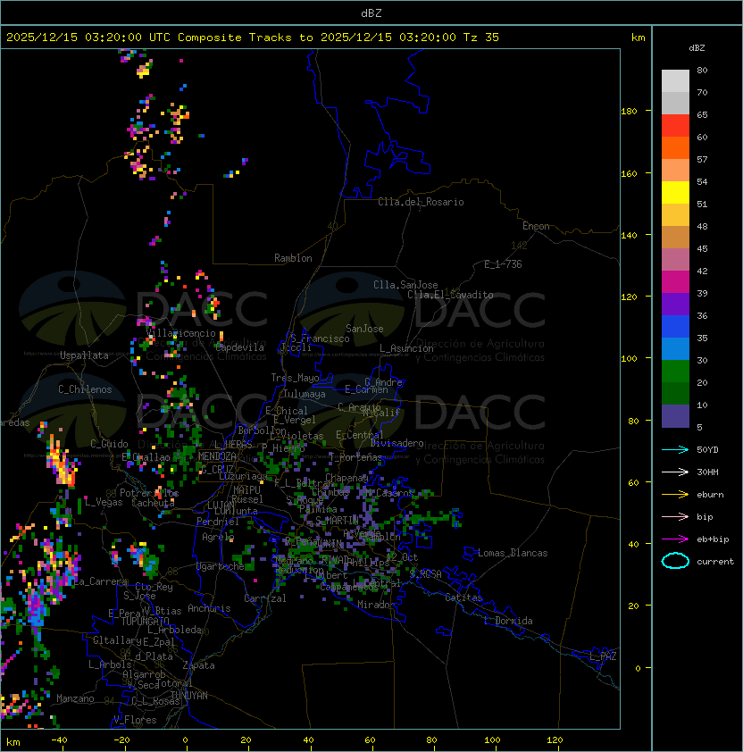Select the yellow eburn arrow legend icon
The image size is (743, 752).
click(x=675, y=495)
